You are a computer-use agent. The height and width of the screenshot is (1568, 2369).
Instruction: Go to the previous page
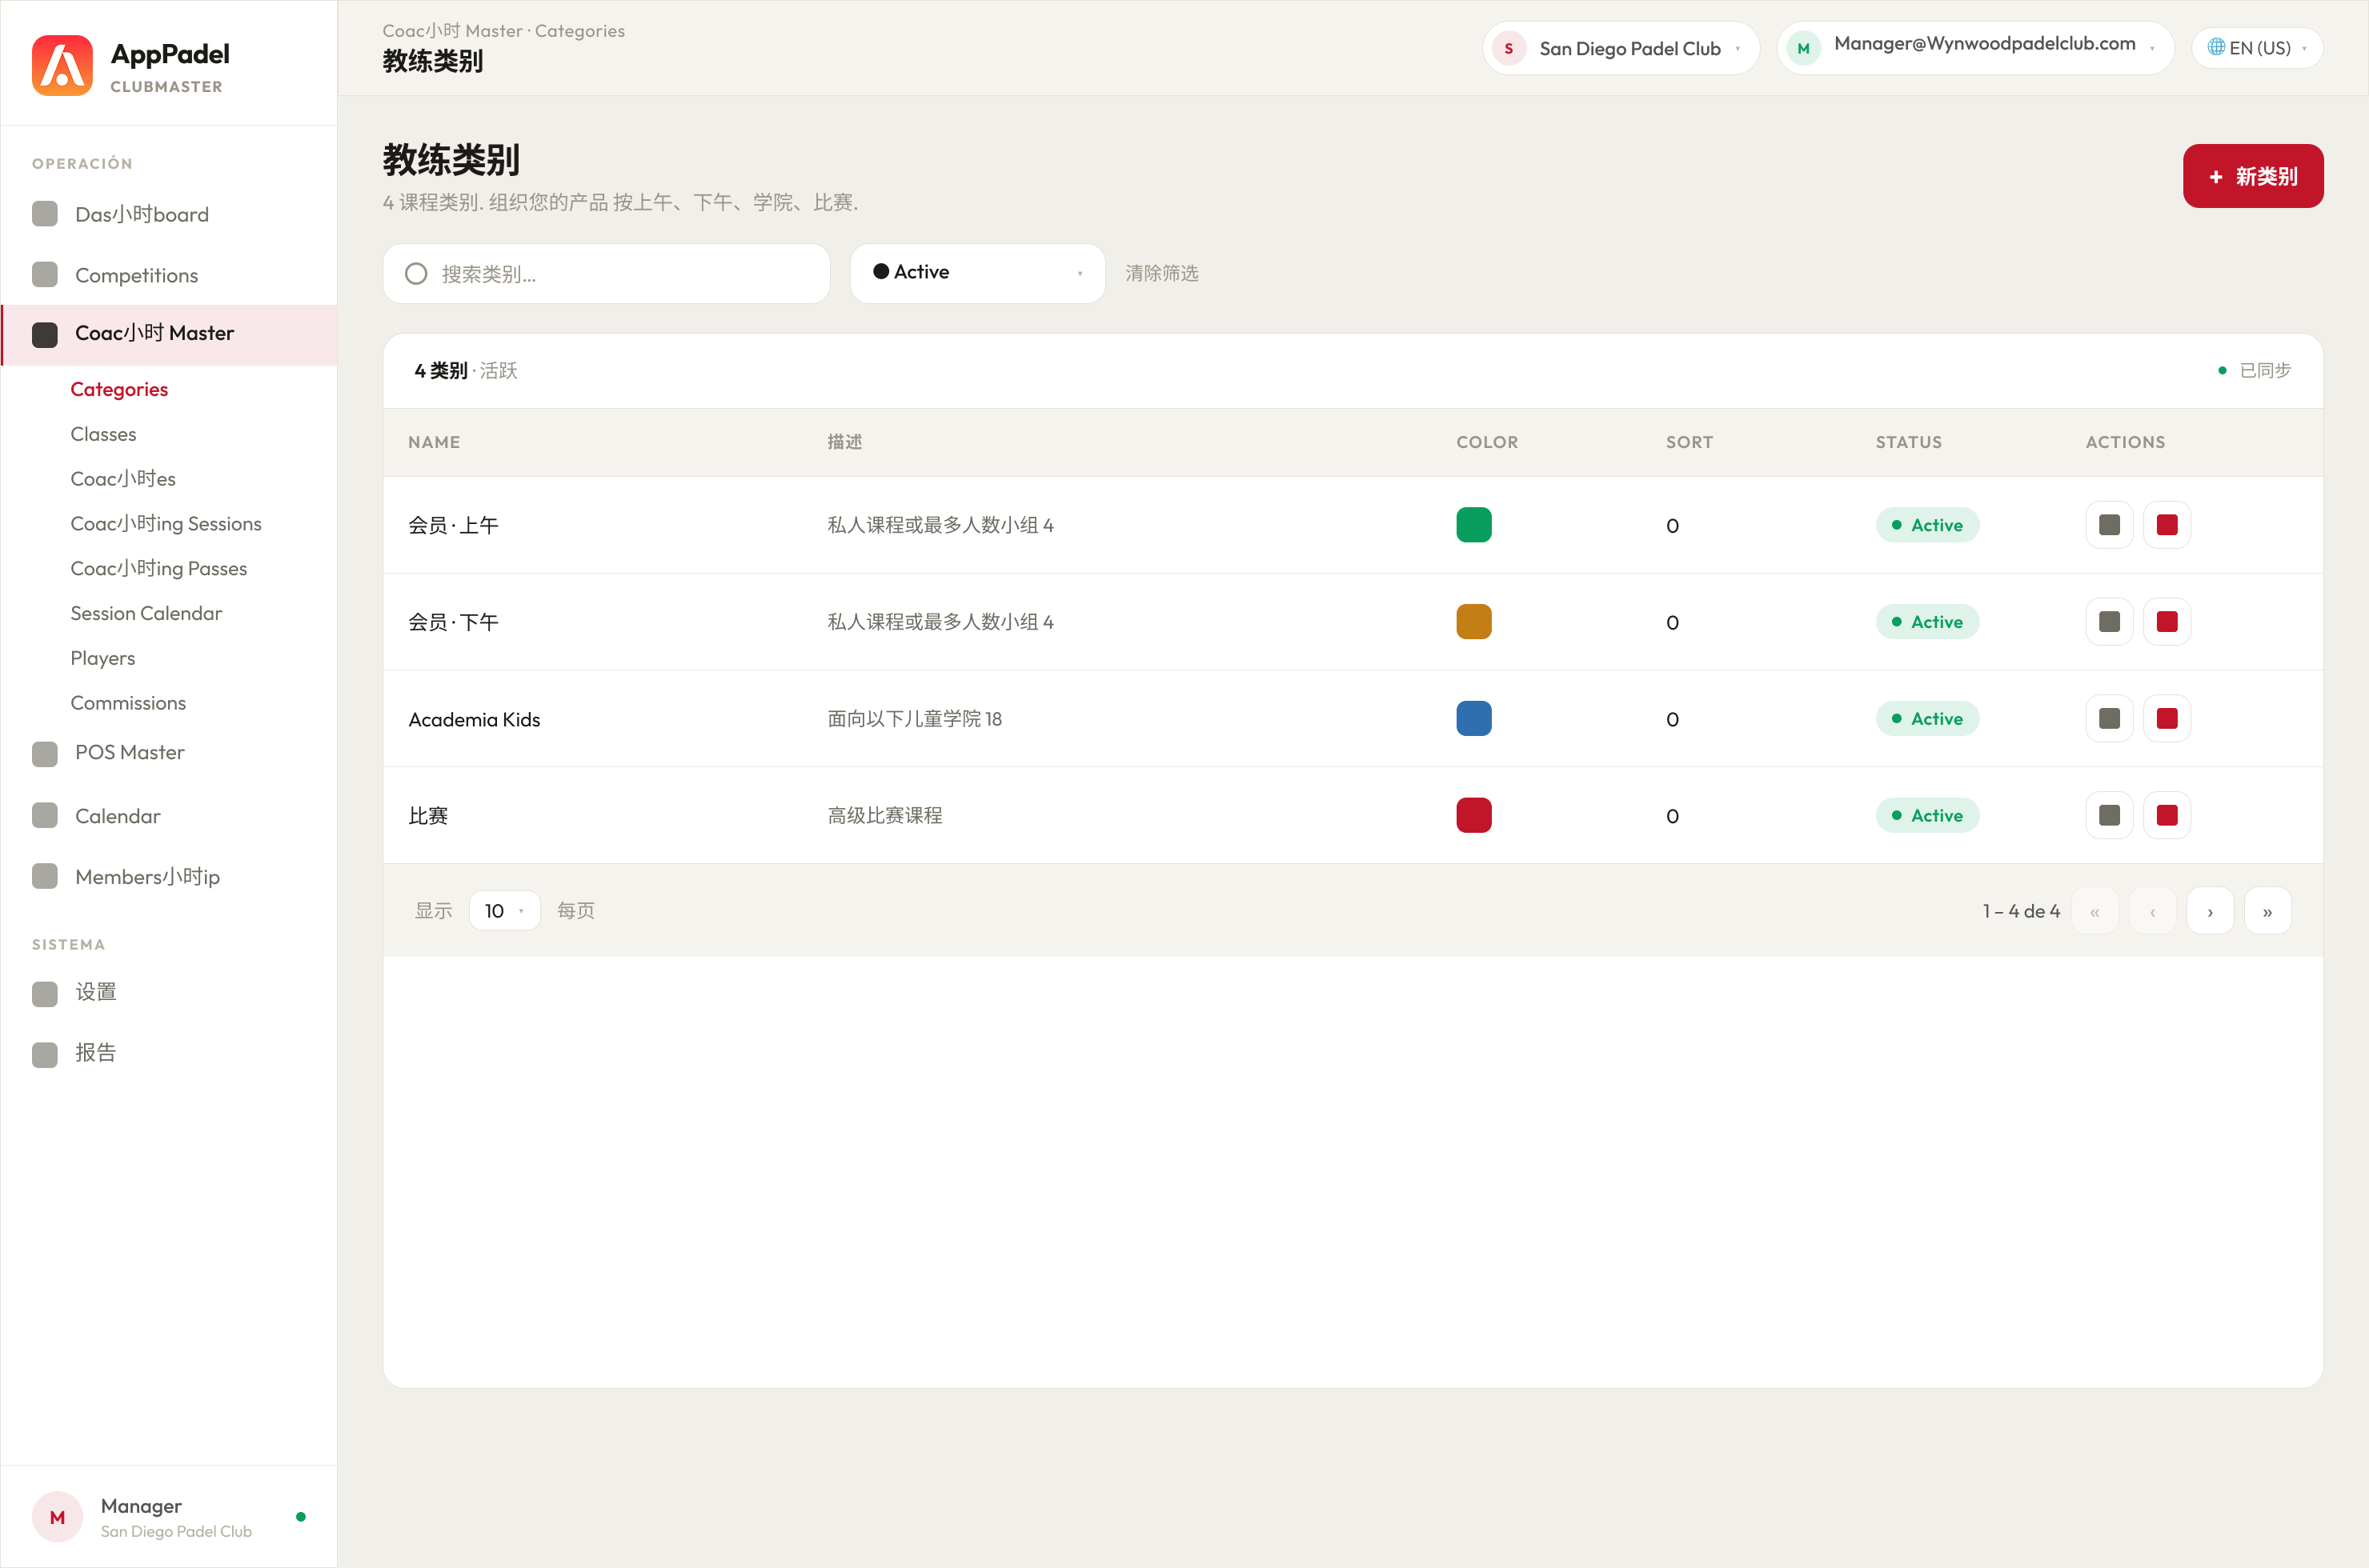[x=2153, y=911]
